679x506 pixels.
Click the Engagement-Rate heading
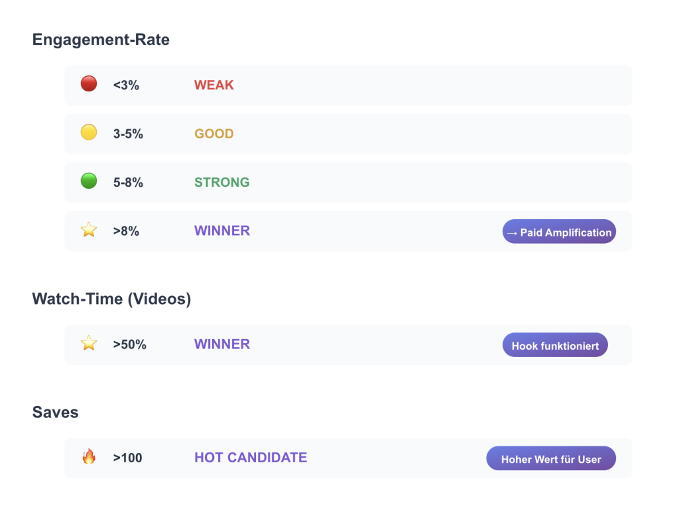(101, 40)
